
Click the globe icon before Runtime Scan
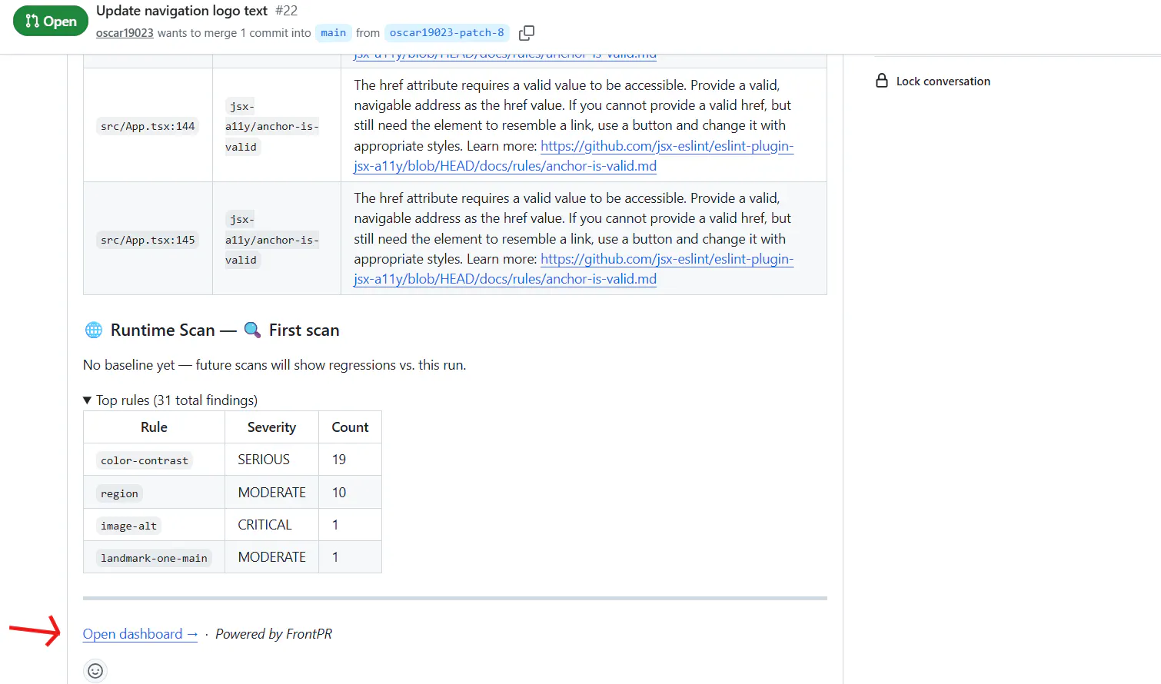94,330
